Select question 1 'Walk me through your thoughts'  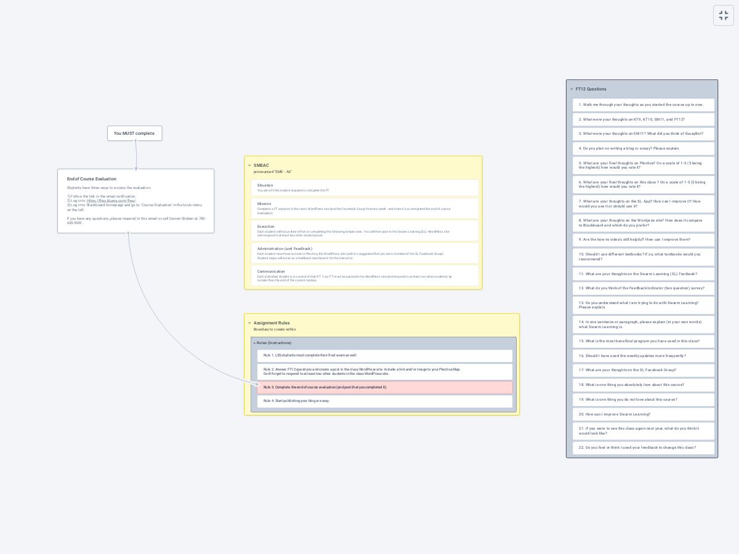[643, 105]
